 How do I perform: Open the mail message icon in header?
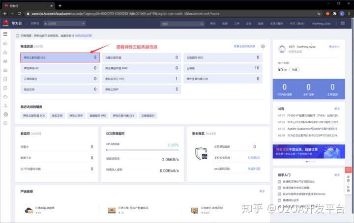point(343,23)
